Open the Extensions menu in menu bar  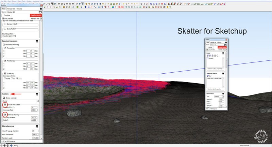coord(36,1)
